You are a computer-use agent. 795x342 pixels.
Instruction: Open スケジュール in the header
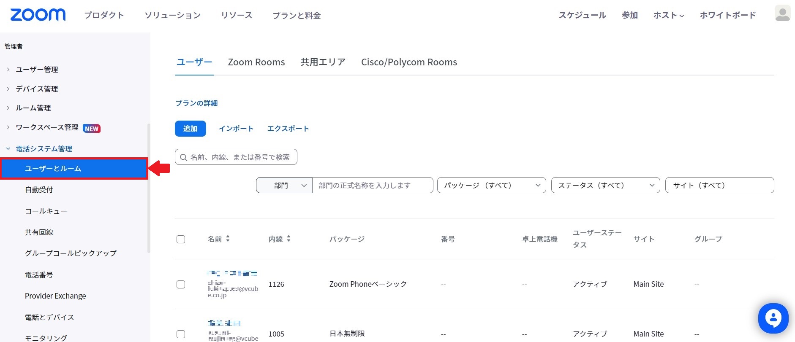pos(583,15)
